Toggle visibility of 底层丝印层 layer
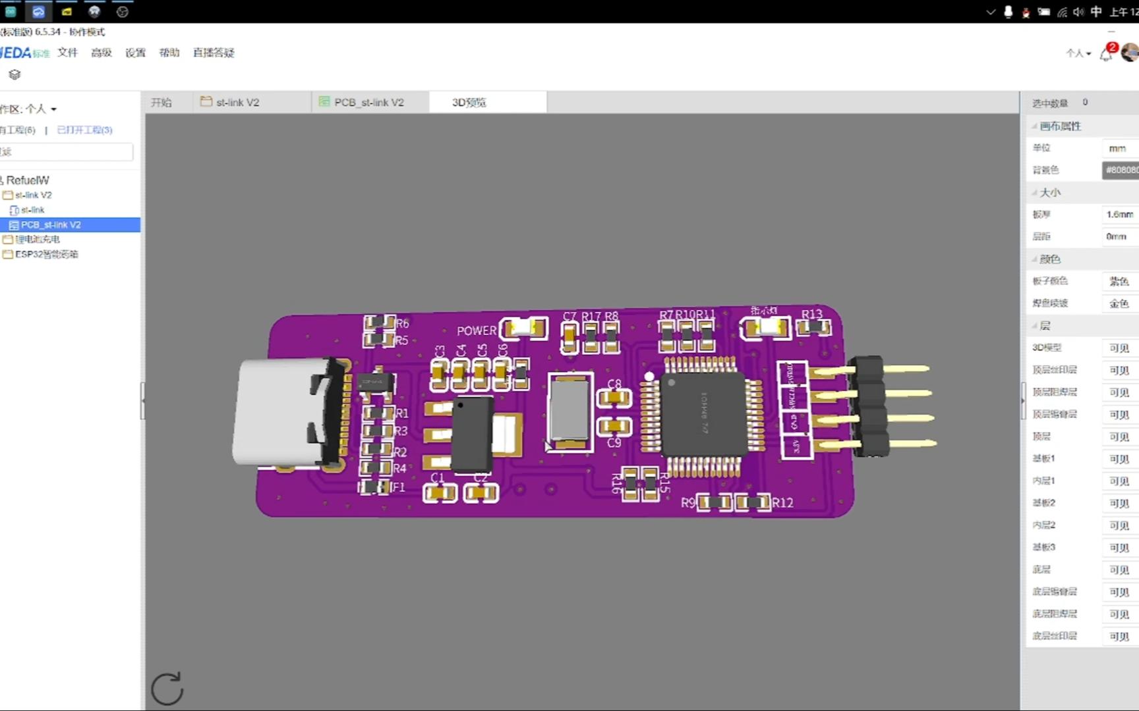 point(1119,636)
